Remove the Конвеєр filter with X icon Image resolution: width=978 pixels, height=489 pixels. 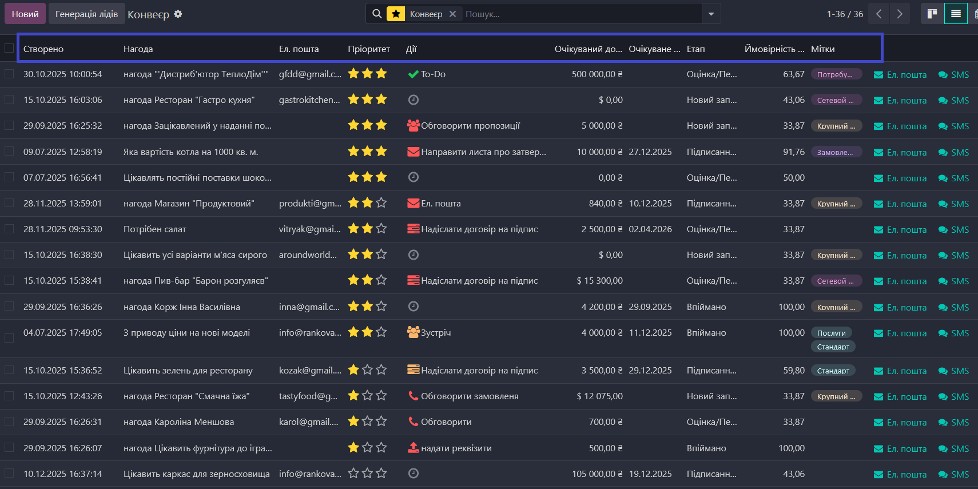click(452, 14)
